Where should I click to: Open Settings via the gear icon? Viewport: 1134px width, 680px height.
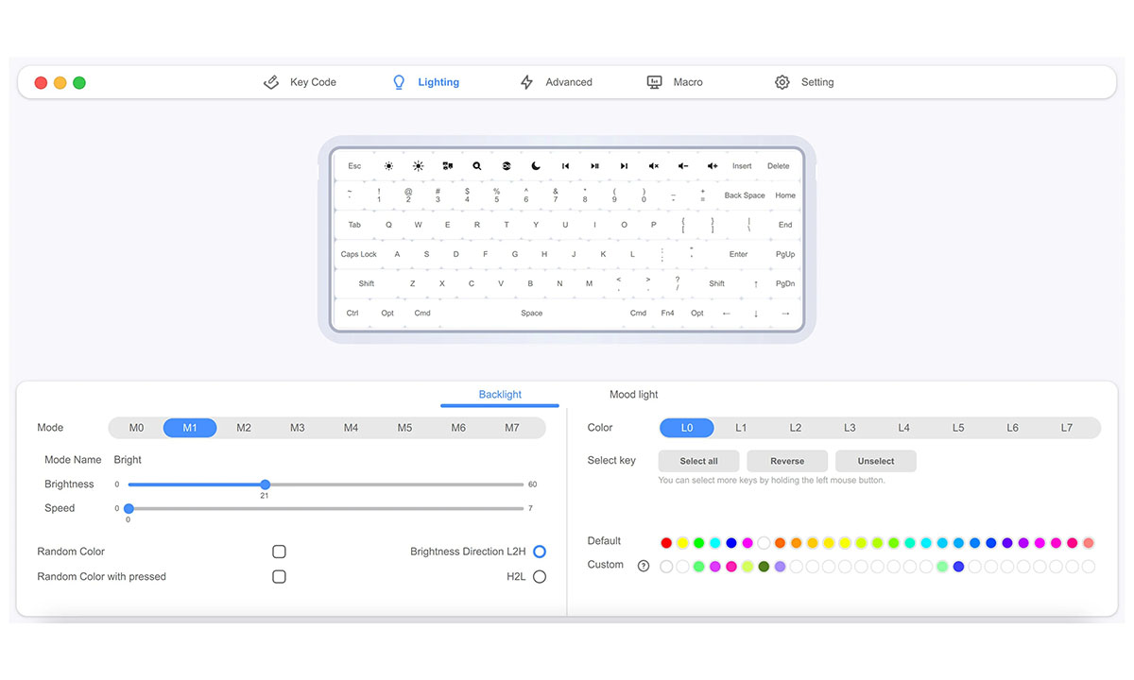[x=782, y=82]
